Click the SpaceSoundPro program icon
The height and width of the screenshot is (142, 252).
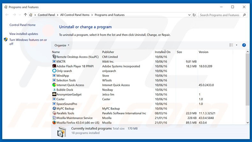pos(54,104)
